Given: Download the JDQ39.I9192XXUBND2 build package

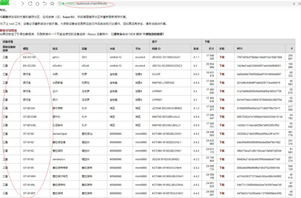Looking at the screenshot, I should pos(222,159).
